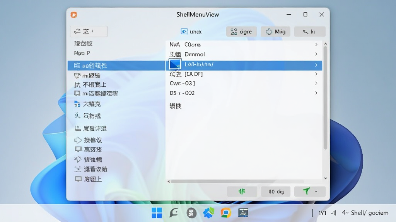Click the vertical scrollbar up arrow
The width and height of the screenshot is (396, 222).
[x=325, y=44]
